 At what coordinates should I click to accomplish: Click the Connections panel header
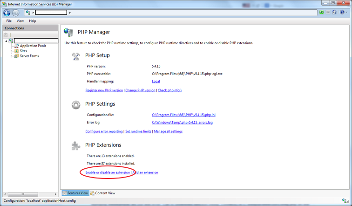tap(30, 28)
